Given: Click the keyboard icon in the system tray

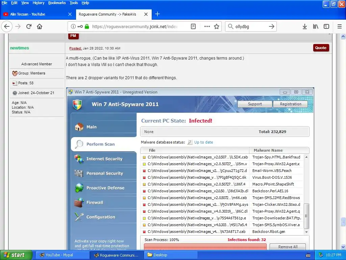Looking at the screenshot, I should [308, 255].
